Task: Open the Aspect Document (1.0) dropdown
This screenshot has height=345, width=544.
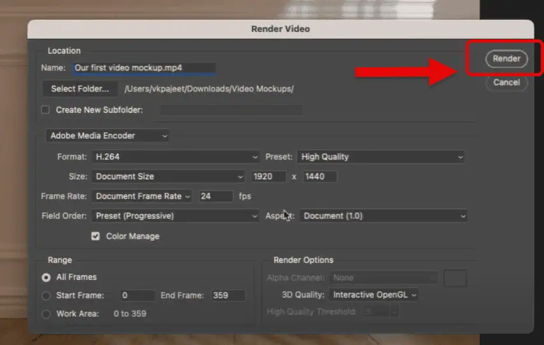Action: (383, 216)
